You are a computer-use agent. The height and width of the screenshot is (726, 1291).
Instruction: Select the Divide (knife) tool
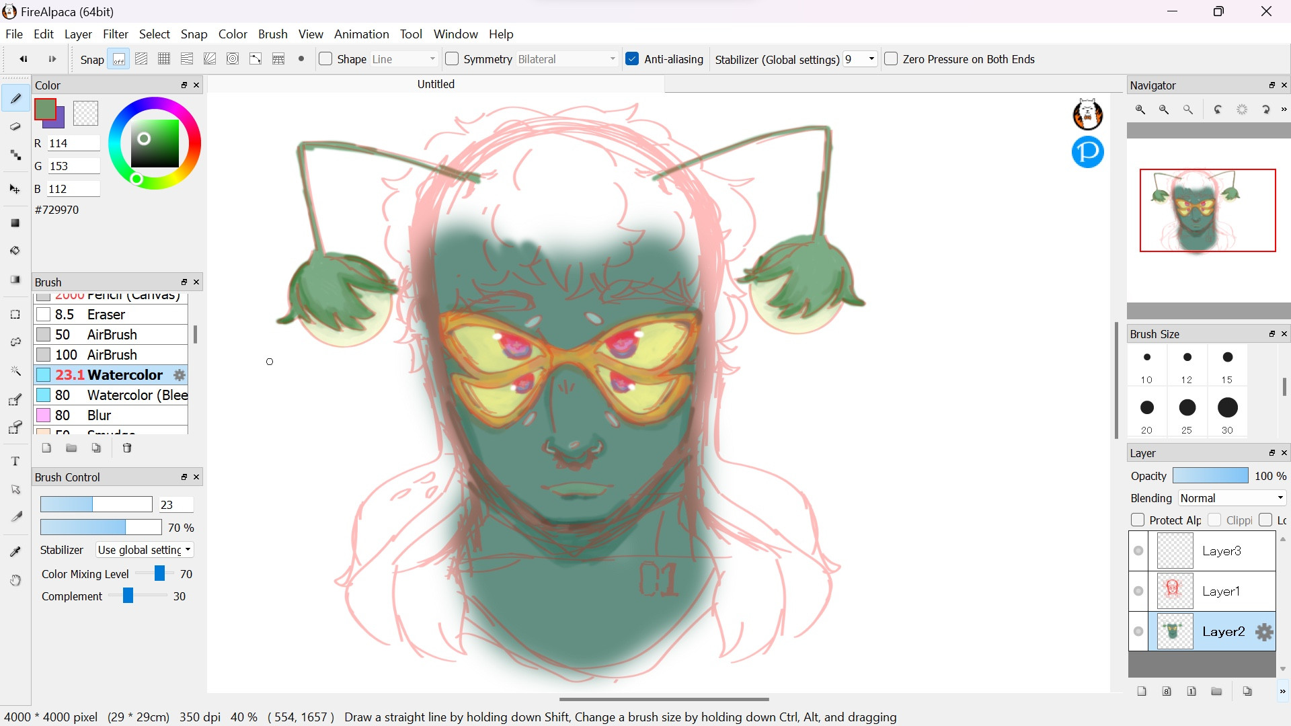15,517
